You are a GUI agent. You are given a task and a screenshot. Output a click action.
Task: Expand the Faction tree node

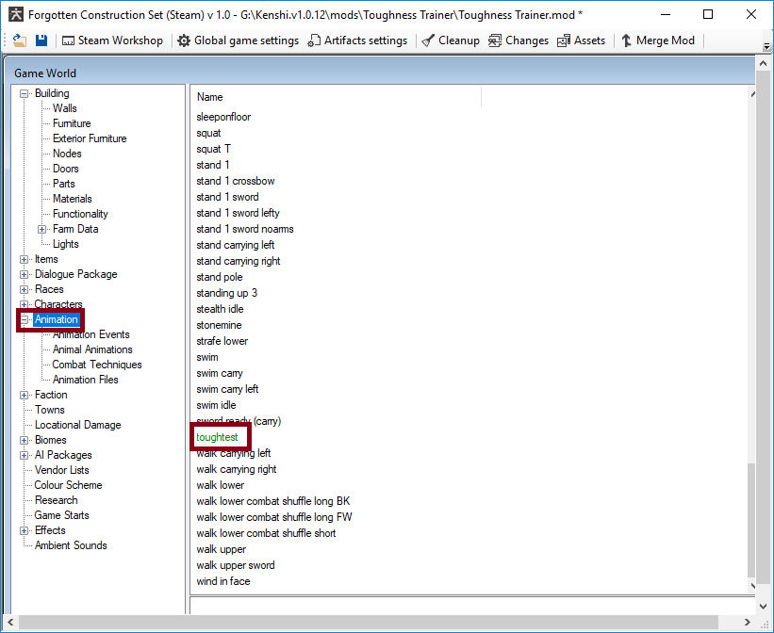click(24, 395)
